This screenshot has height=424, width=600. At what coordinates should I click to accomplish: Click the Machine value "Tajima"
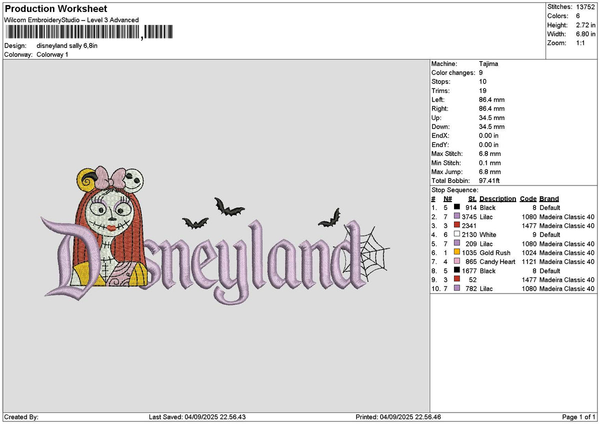pos(488,63)
